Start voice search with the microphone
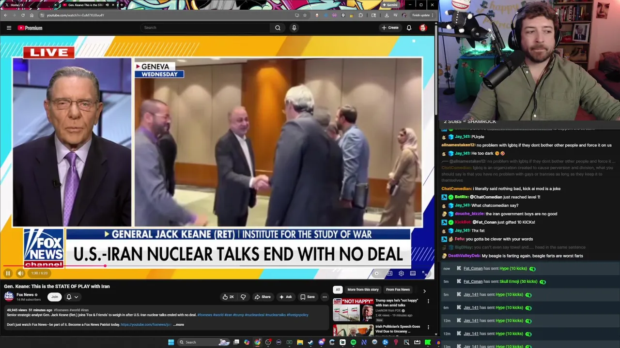 coord(294,28)
